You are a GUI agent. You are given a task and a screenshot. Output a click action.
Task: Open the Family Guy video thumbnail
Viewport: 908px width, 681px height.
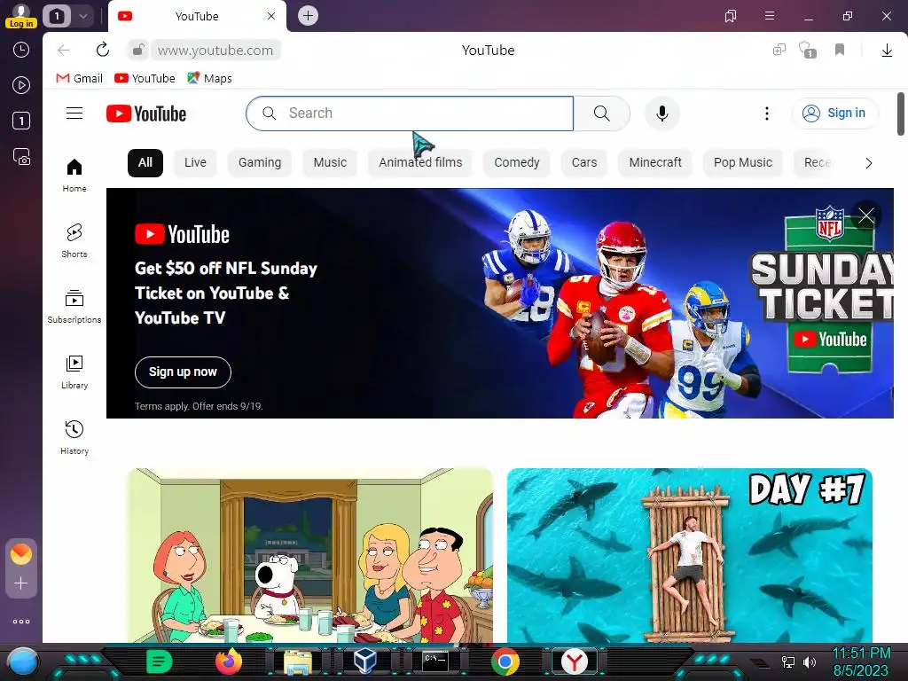[309, 555]
